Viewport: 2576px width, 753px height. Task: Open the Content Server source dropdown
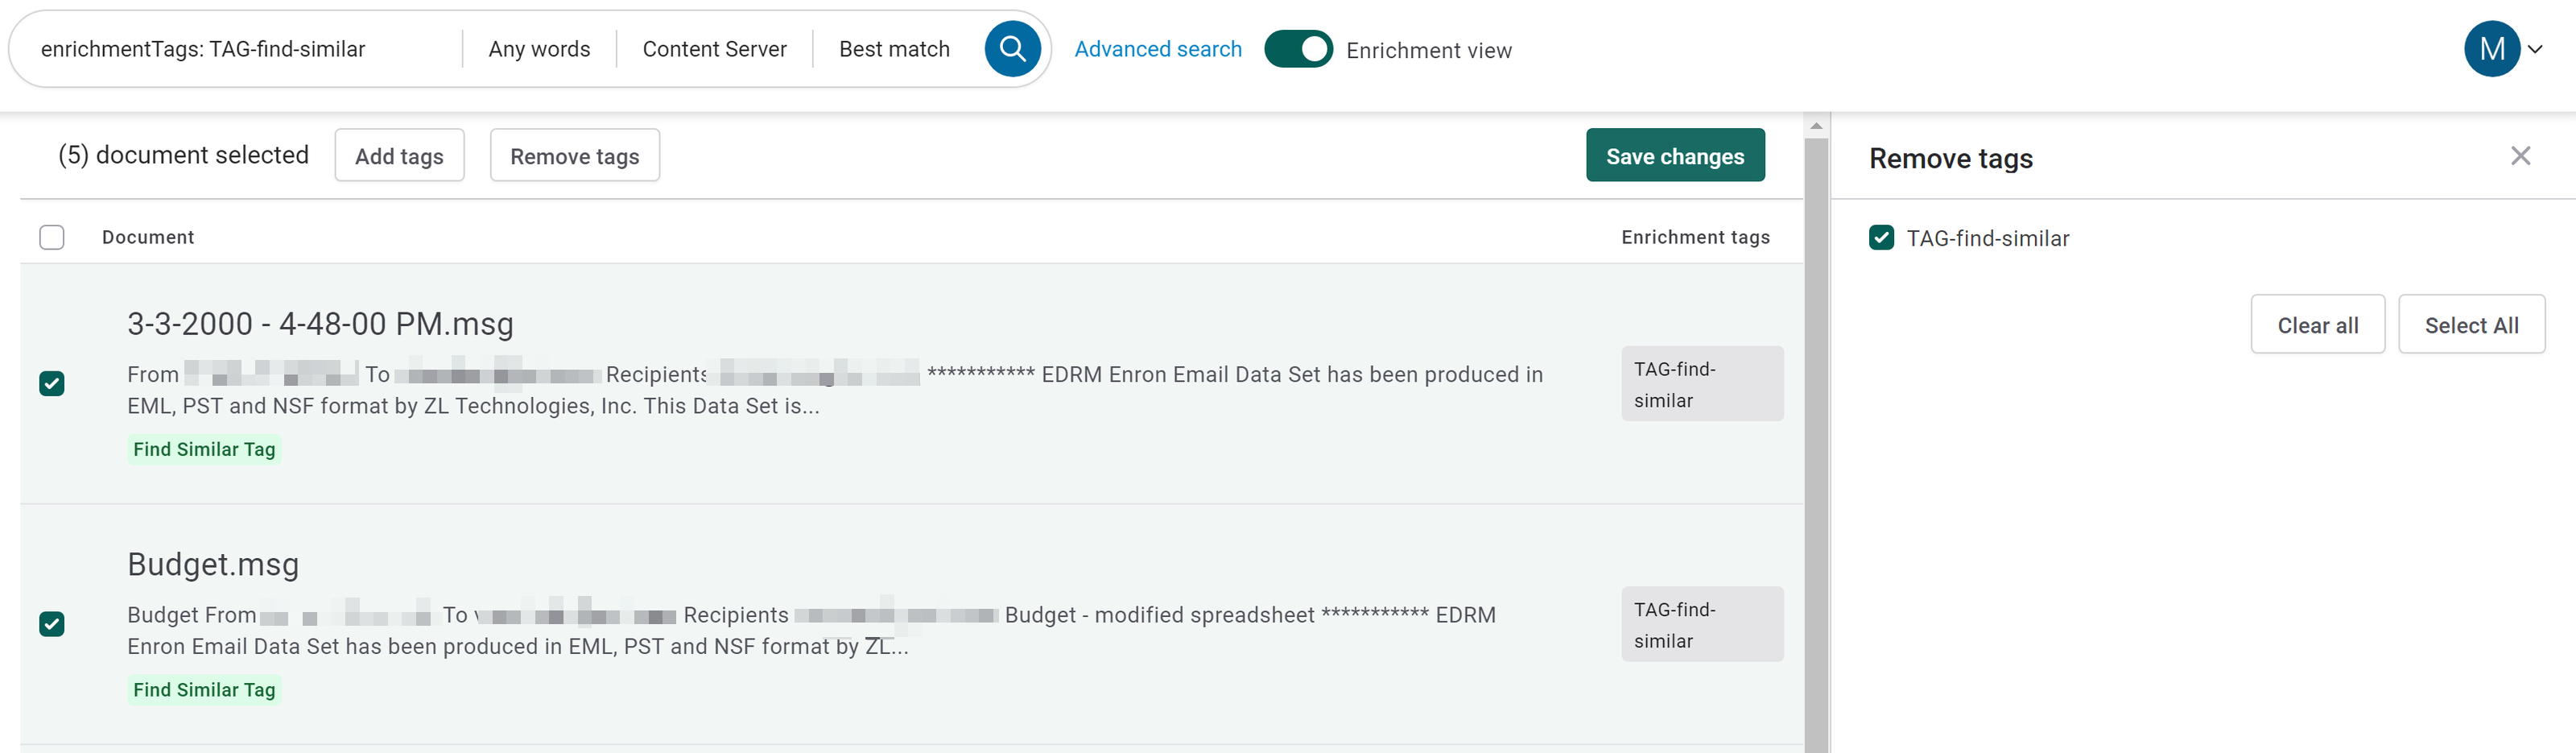click(x=714, y=49)
